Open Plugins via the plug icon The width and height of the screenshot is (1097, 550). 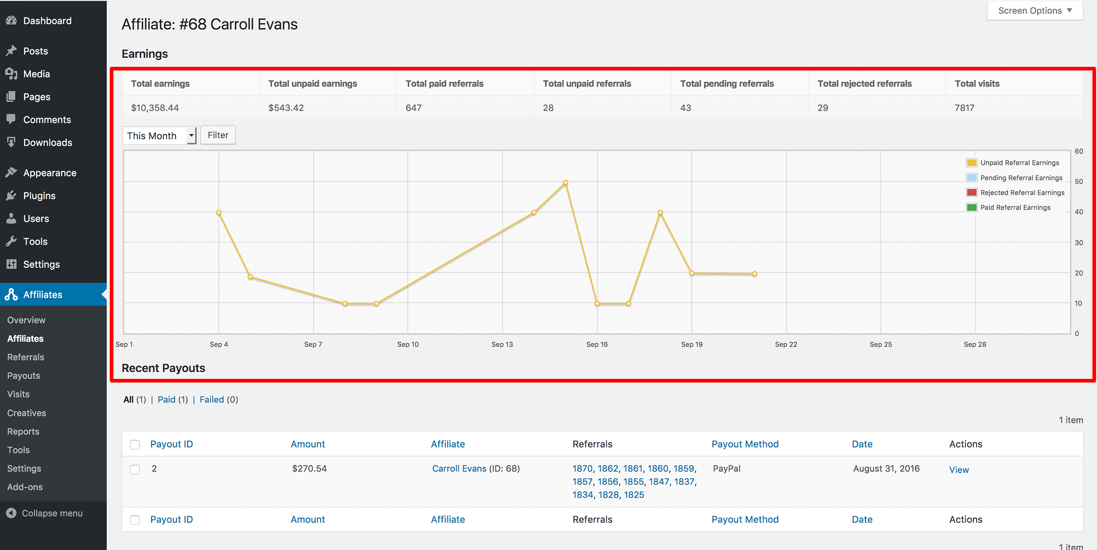point(11,195)
